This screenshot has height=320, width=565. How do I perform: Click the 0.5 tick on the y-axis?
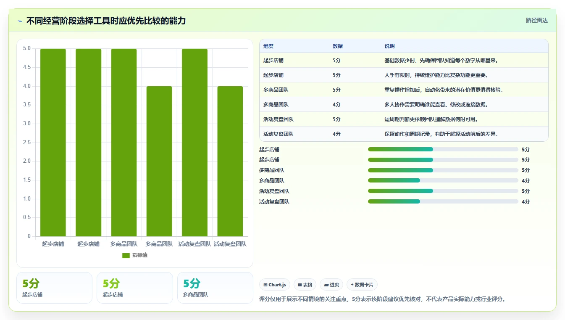tap(27, 217)
